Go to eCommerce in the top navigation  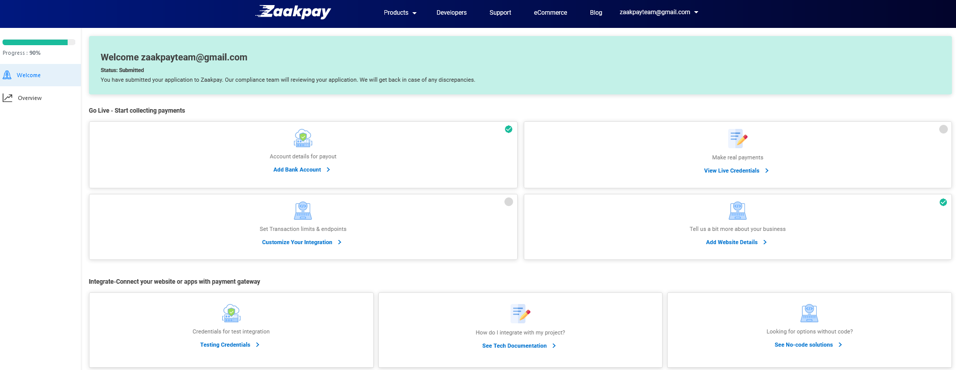click(x=550, y=13)
